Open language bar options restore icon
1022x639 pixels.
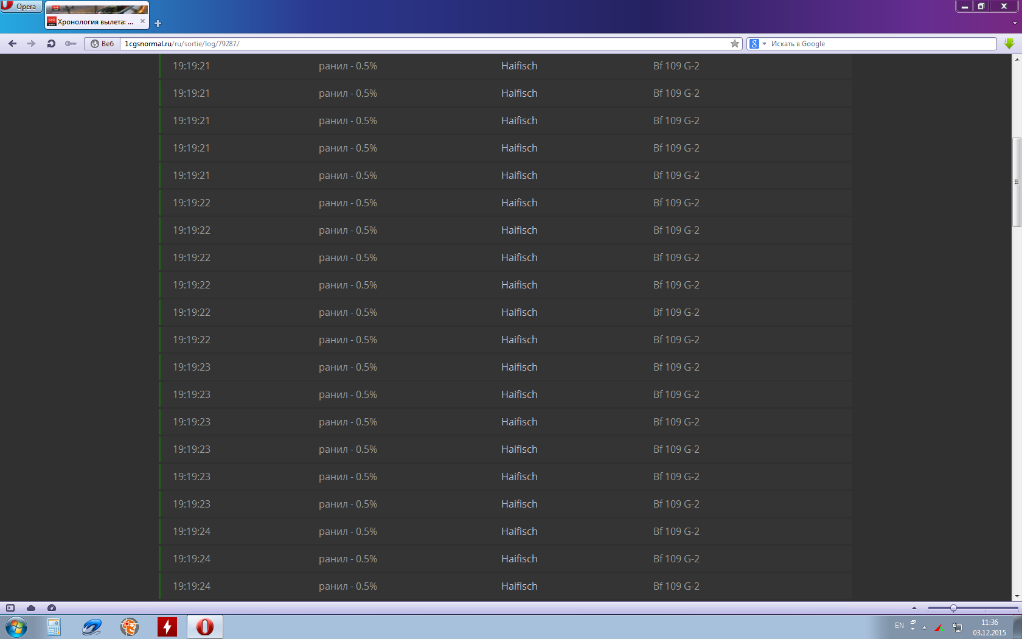(x=913, y=622)
